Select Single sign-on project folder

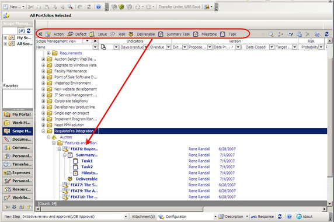(x=72, y=113)
